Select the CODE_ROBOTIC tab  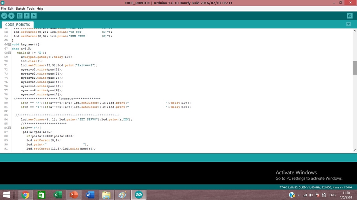18,24
